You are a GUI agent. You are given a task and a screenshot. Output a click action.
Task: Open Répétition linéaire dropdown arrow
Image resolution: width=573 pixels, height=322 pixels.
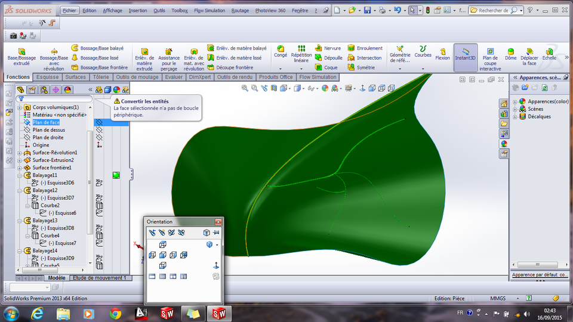pos(301,69)
